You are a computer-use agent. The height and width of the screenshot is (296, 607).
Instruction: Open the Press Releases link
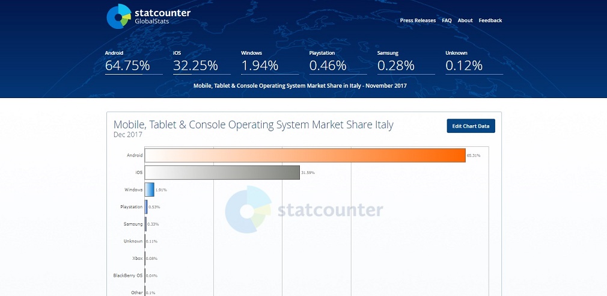coord(418,20)
